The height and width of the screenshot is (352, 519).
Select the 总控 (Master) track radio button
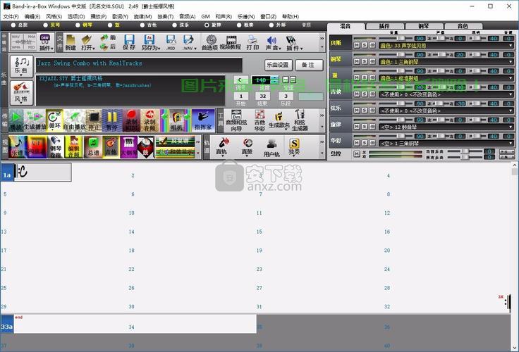[13, 25]
